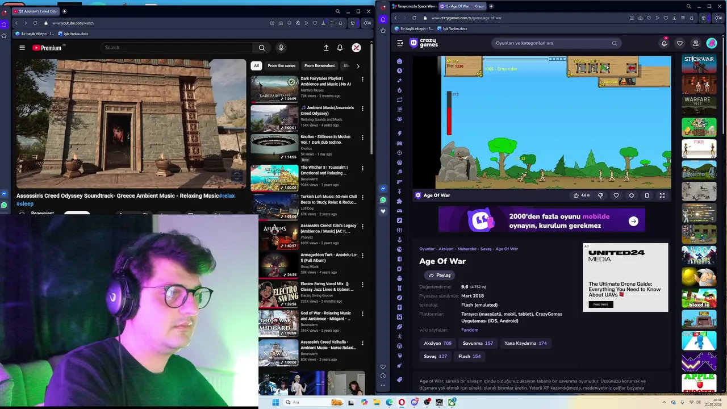
Task: Open CrazyGames notifications bell
Action: click(x=664, y=43)
